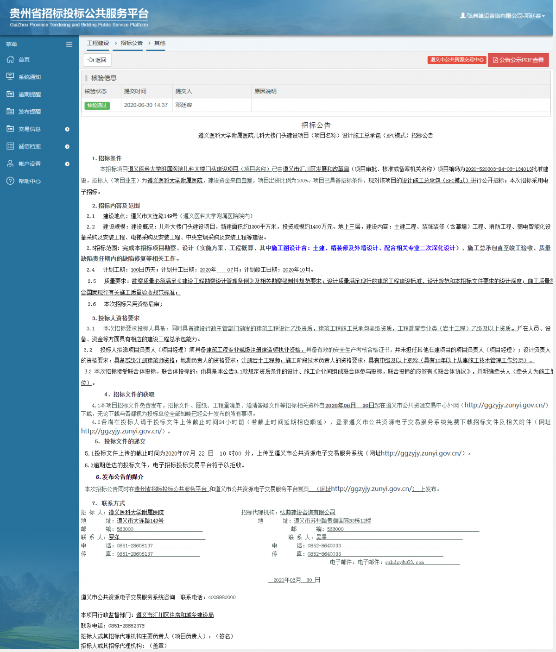Click the agency name 弘典建设咨询有限公司 in contacts
556x652 pixels.
pos(308,512)
